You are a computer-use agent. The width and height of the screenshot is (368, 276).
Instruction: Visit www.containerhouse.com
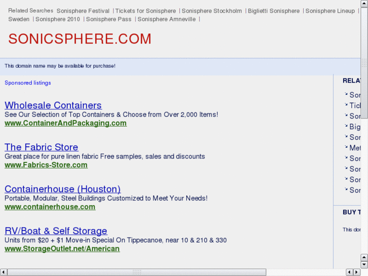[50, 207]
